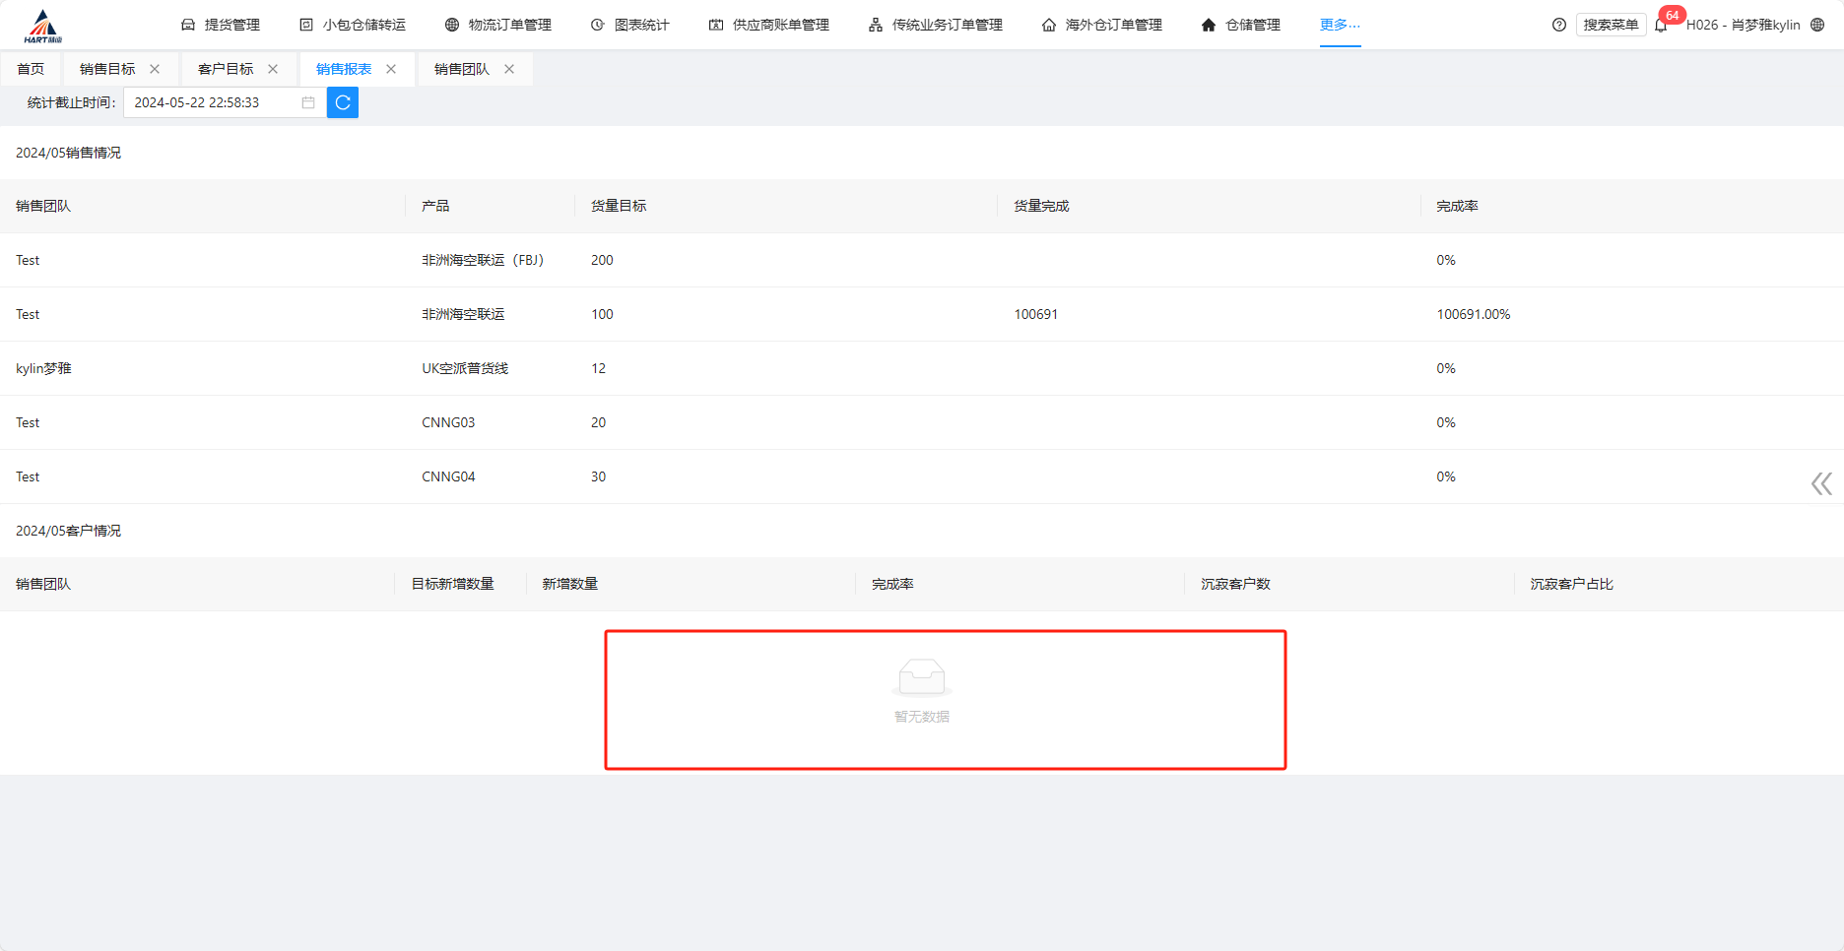Close the 销售目标 tab
This screenshot has width=1844, height=951.
(155, 69)
